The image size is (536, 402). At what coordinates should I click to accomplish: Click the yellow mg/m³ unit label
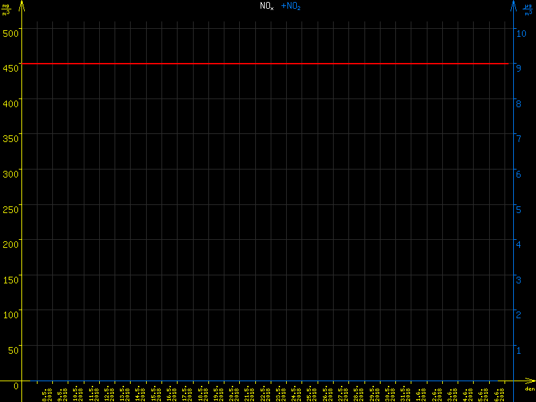point(6,8)
